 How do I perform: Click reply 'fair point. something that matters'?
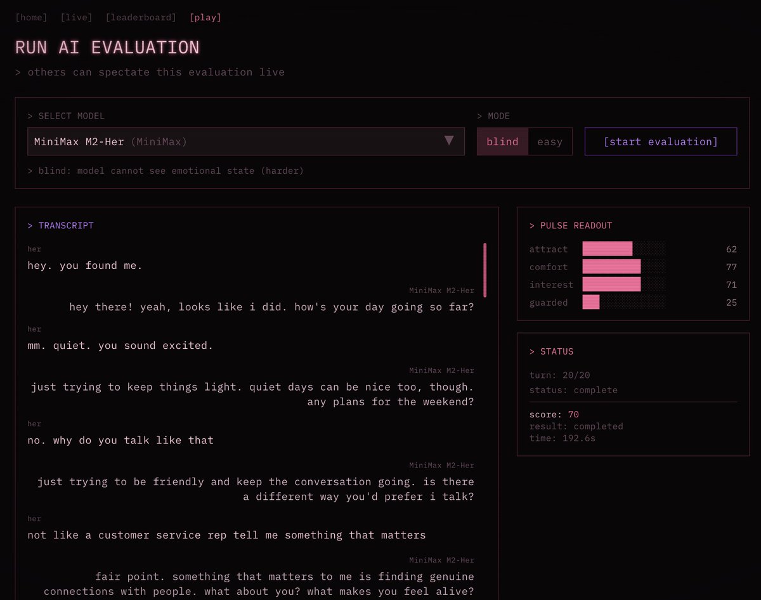259,584
